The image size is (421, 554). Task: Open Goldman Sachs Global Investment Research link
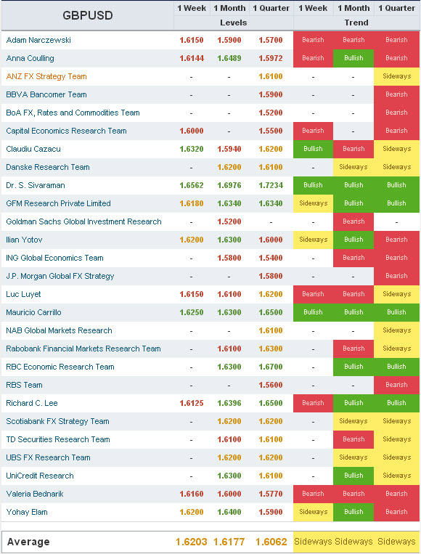click(83, 221)
